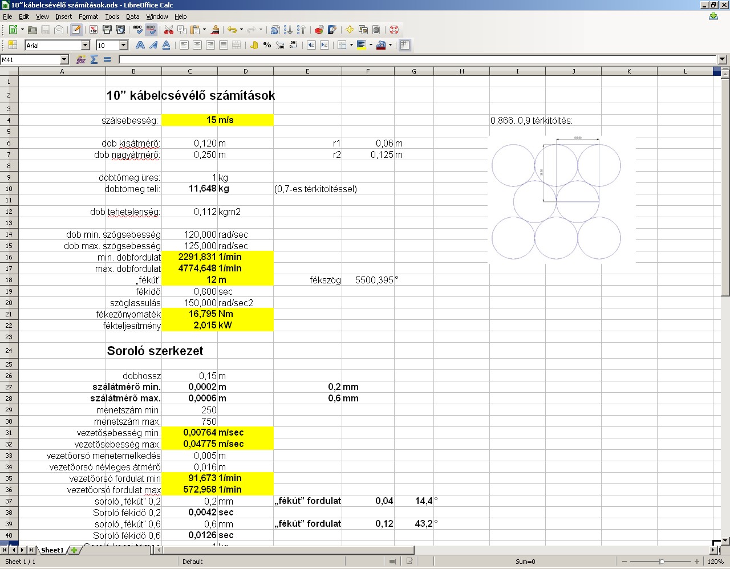Click the zoom slider in status bar

coord(662,562)
